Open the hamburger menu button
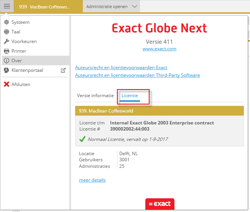Image resolution: width=250 pixels, height=212 pixels. point(7,6)
